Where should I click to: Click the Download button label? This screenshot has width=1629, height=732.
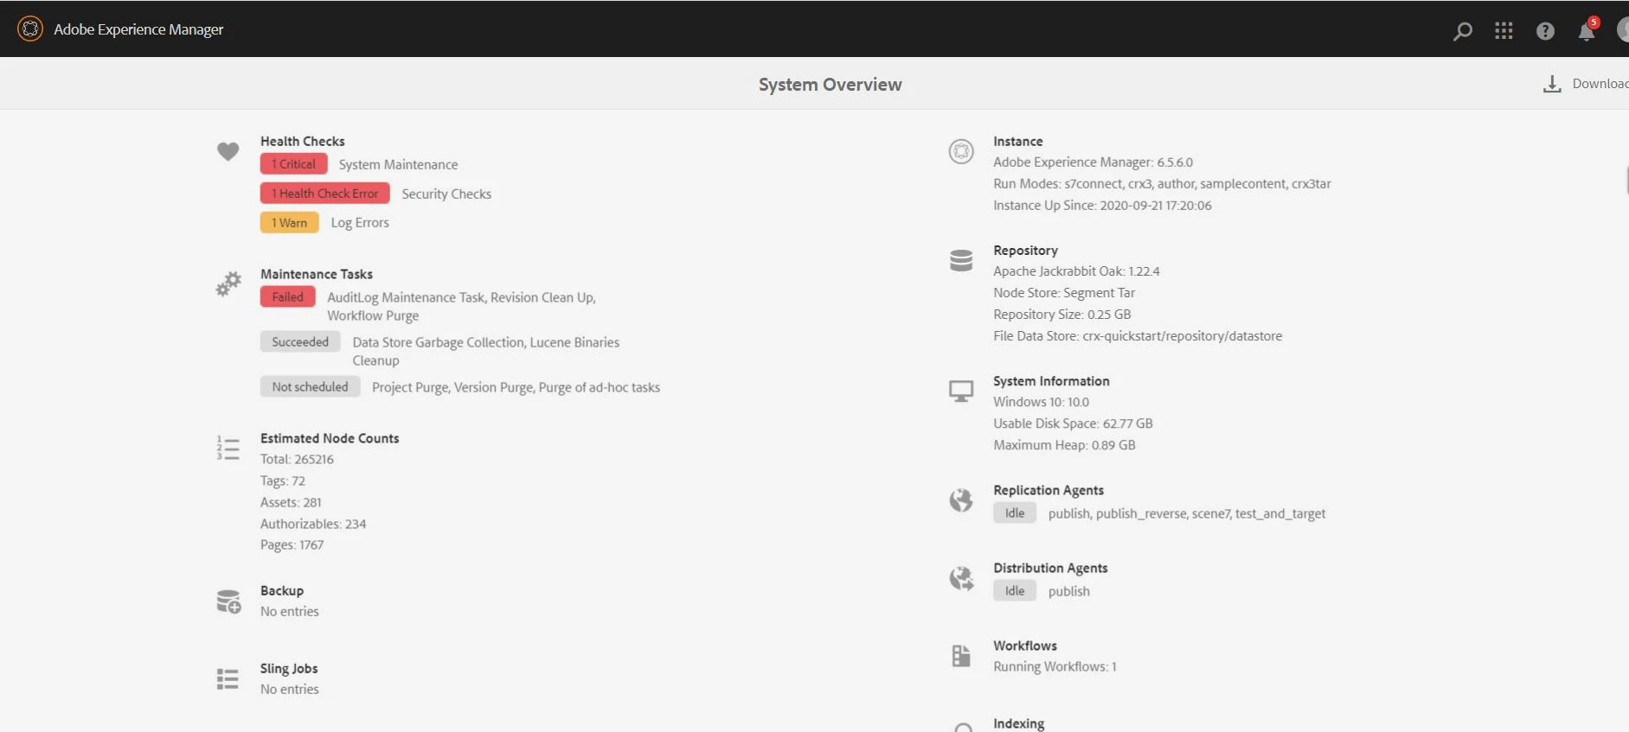1600,84
